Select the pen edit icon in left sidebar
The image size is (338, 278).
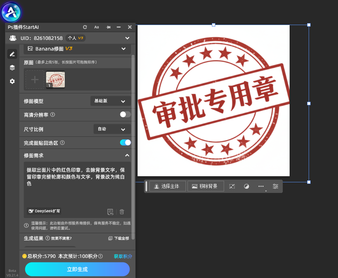coord(12,54)
